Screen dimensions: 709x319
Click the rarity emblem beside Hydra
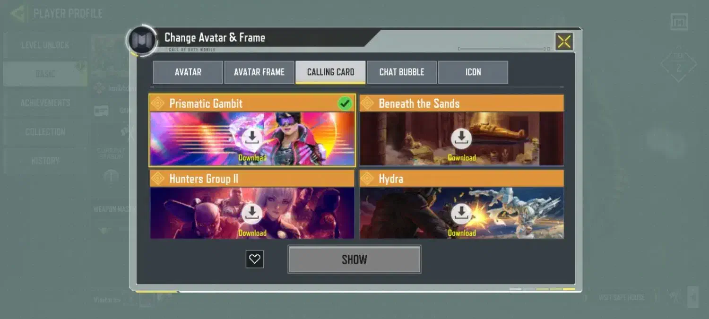(x=368, y=179)
